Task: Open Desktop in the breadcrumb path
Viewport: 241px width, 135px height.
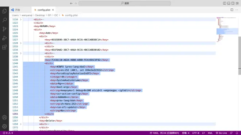Action: click(40, 15)
